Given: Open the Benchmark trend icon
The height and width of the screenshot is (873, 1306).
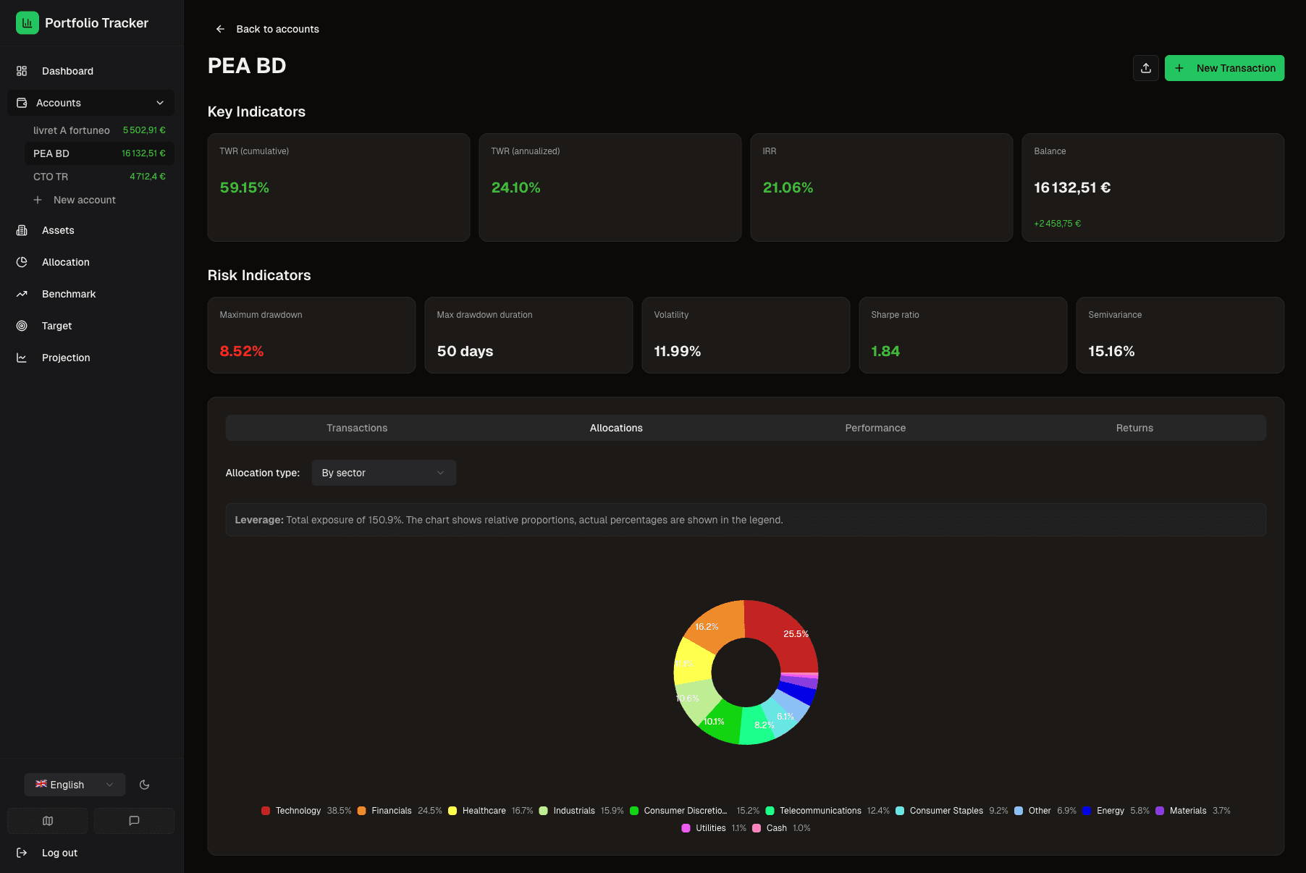Looking at the screenshot, I should (x=21, y=293).
